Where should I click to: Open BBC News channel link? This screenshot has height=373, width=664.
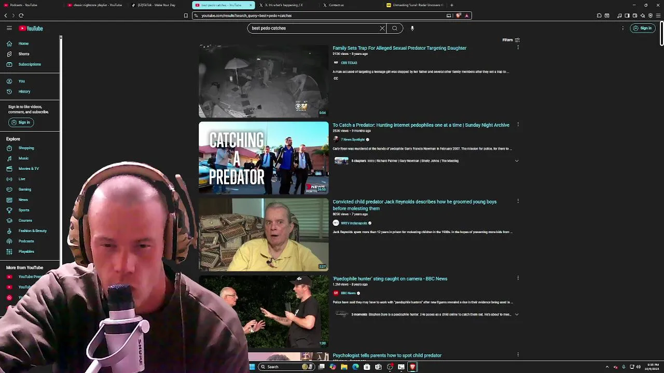(348, 293)
